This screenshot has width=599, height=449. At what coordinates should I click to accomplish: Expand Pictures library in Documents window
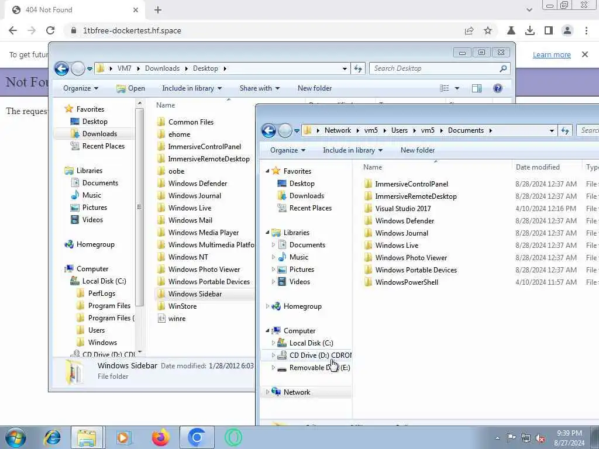(273, 270)
